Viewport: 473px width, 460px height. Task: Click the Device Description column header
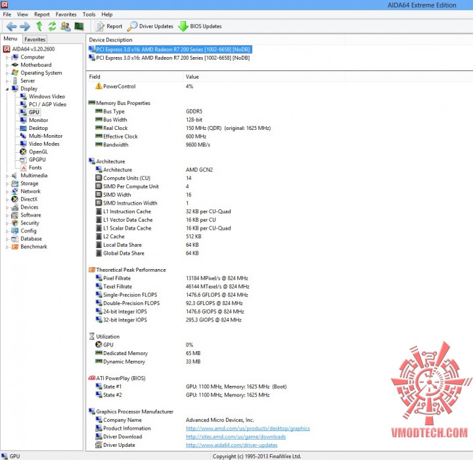point(215,40)
